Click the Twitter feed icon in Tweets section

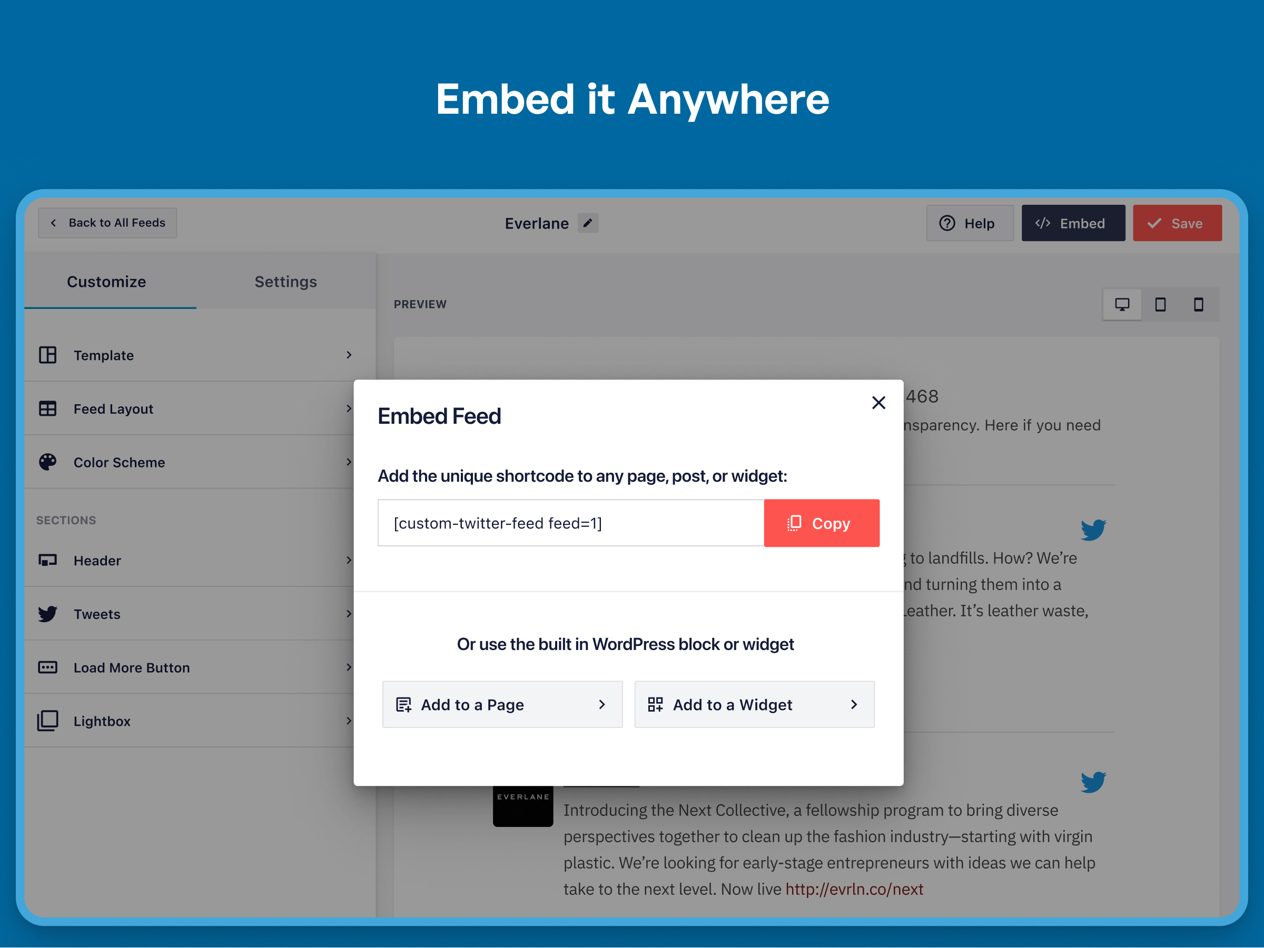click(x=48, y=612)
